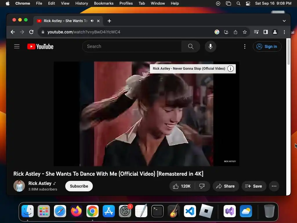The image size is (297, 223).
Task: Open the Bookmarks menu
Action: [x=104, y=3]
